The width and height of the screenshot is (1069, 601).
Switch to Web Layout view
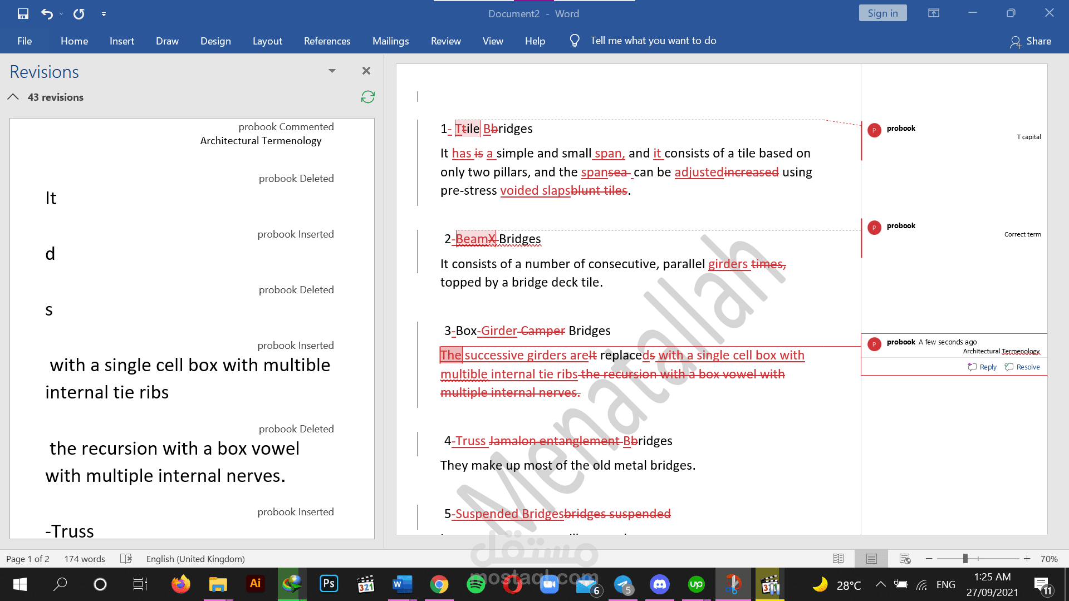coord(905,558)
